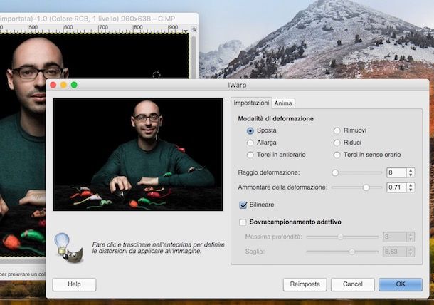
Task: Click the Reimposta button
Action: [305, 284]
